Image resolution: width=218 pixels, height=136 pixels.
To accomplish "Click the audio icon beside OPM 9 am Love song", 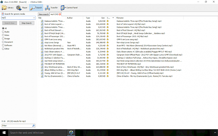I will coord(42,39).
